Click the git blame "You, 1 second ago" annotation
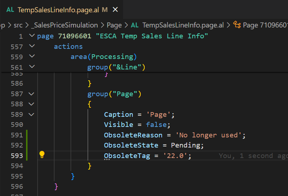Image resolution: width=288 pixels, height=196 pixels. pyautogui.click(x=253, y=156)
